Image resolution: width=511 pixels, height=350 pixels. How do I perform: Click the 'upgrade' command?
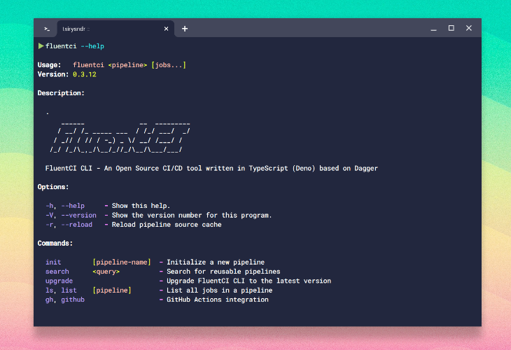59,281
